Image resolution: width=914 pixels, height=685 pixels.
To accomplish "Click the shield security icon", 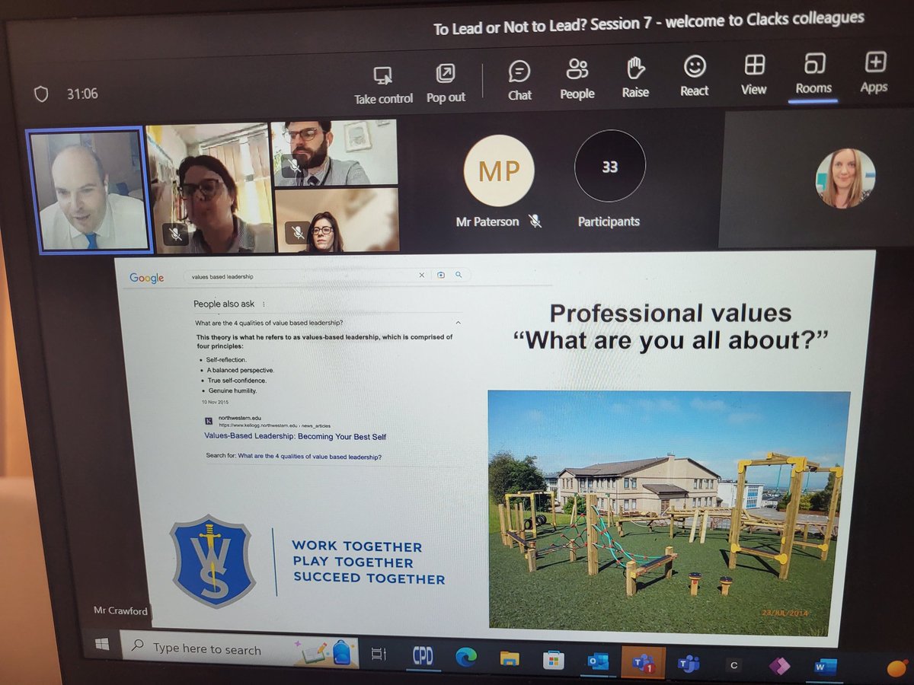I will point(41,94).
